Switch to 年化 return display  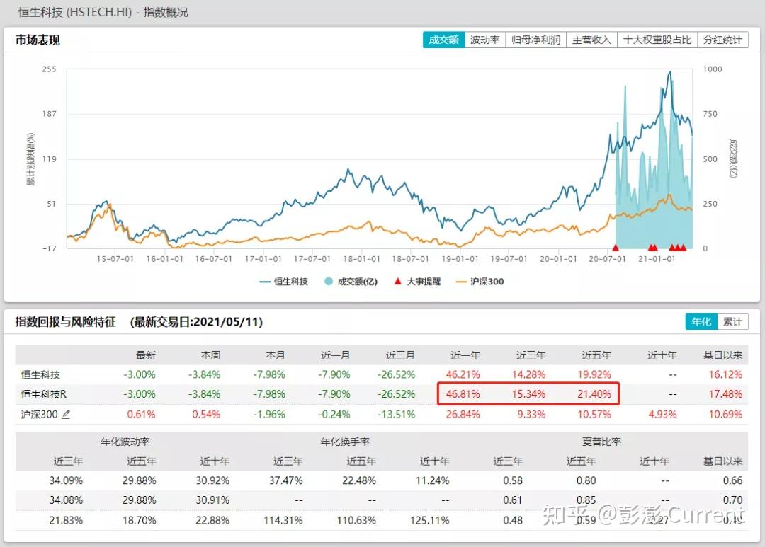(701, 321)
